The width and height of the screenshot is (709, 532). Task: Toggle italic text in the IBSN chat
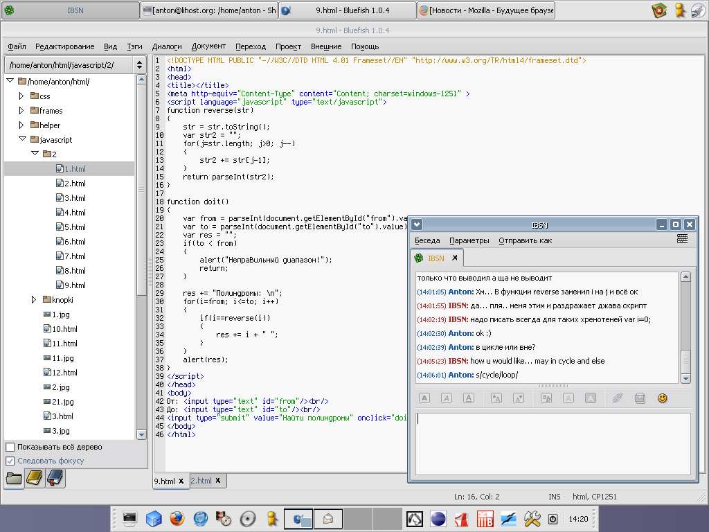point(447,398)
